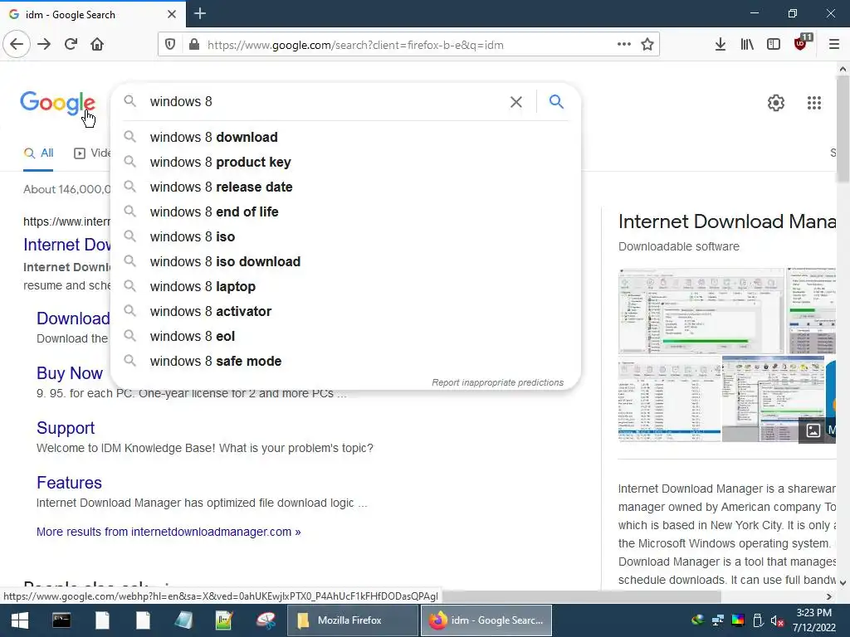Close the idm - Google Search tab

coord(172,14)
